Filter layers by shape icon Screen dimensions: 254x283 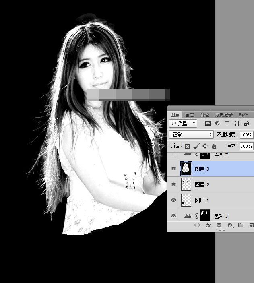[x=237, y=123]
